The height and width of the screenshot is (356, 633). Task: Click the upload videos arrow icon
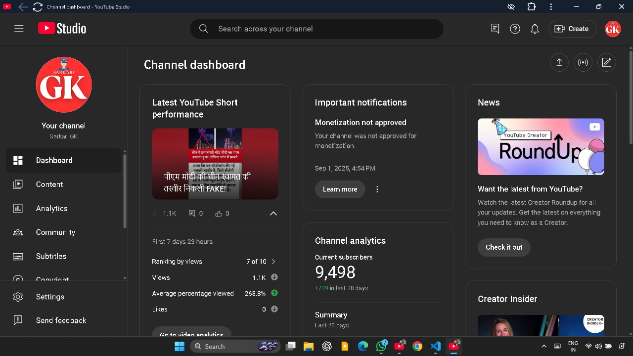[x=559, y=62]
